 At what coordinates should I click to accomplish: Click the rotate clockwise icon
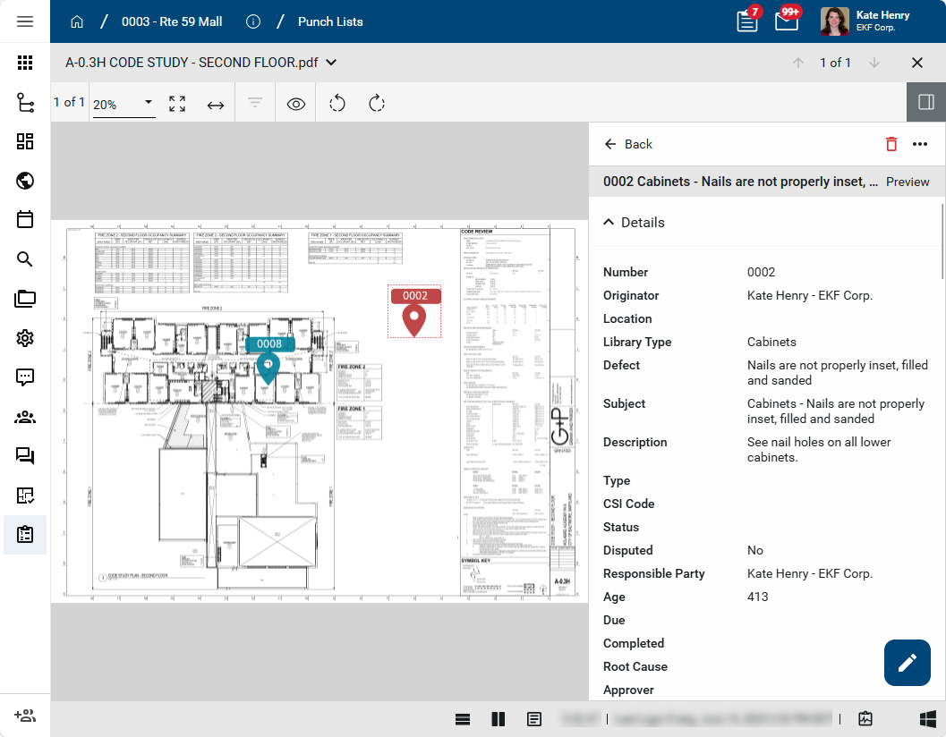(377, 104)
